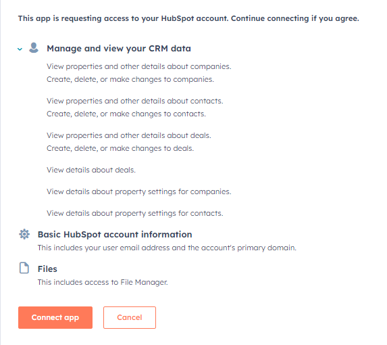387x345 pixels.
Task: Click the property settings for companies line
Action: pos(139,191)
